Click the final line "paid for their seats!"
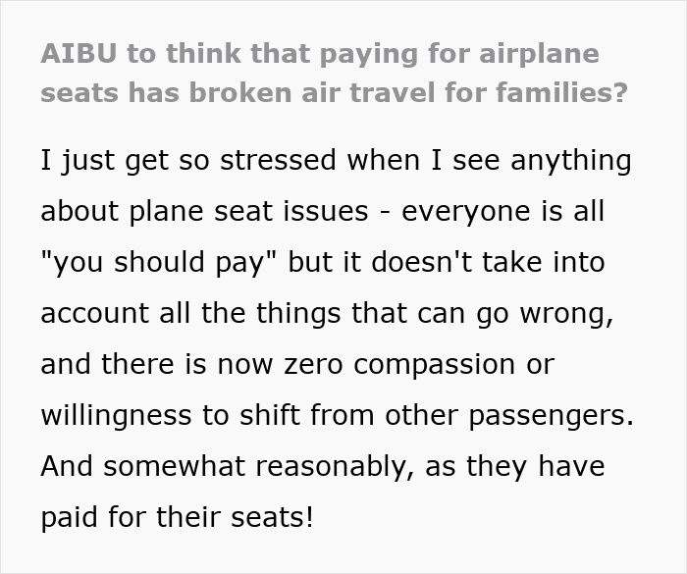Image resolution: width=687 pixels, height=574 pixels. click(177, 517)
